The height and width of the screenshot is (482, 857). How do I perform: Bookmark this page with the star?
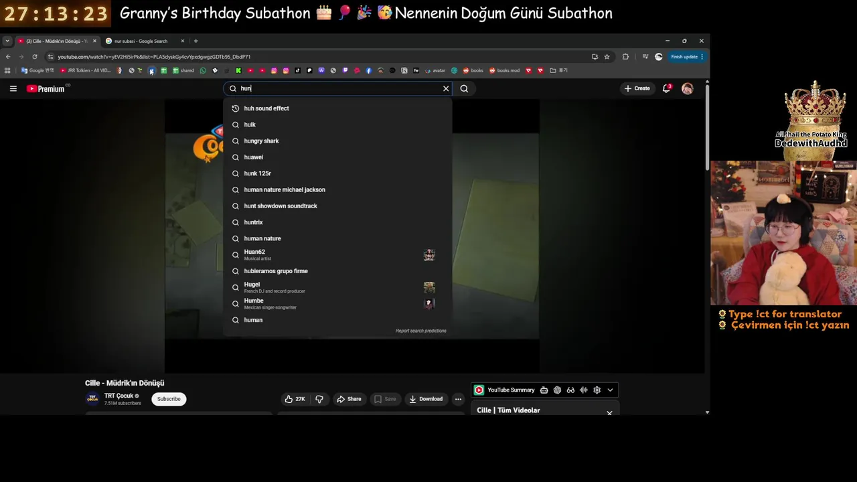pyautogui.click(x=607, y=57)
